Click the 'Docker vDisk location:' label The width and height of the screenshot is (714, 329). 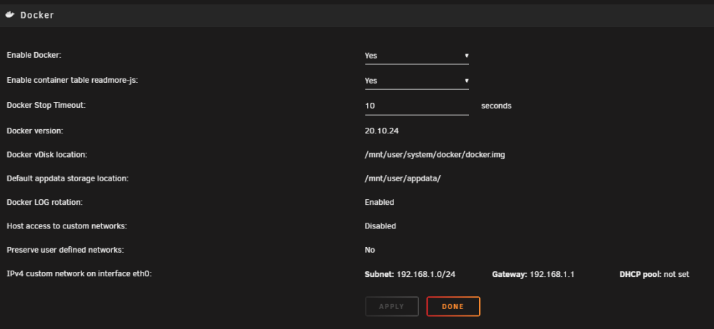coord(47,155)
